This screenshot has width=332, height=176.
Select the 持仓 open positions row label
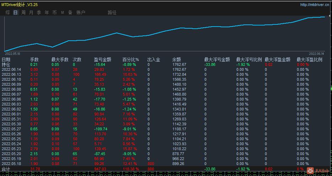tap(6, 64)
